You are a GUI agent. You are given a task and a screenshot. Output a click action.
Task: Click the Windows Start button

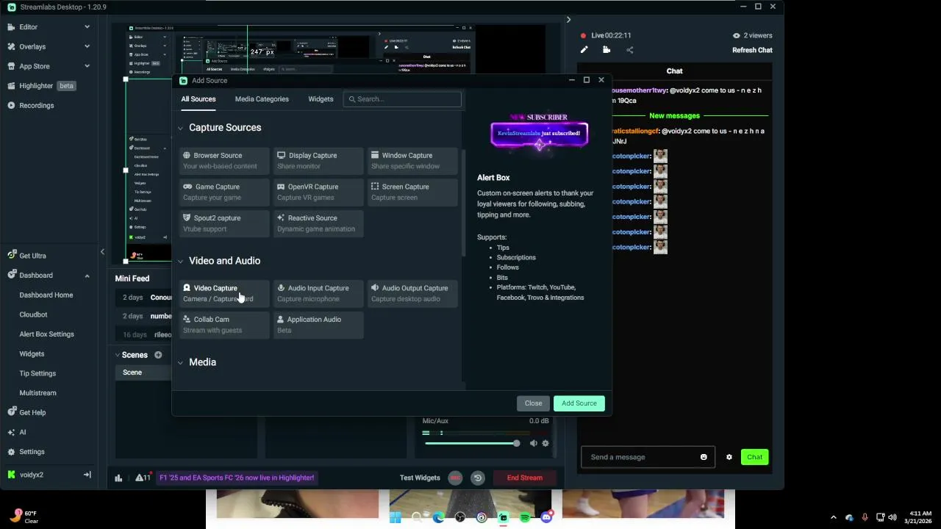[x=396, y=517]
